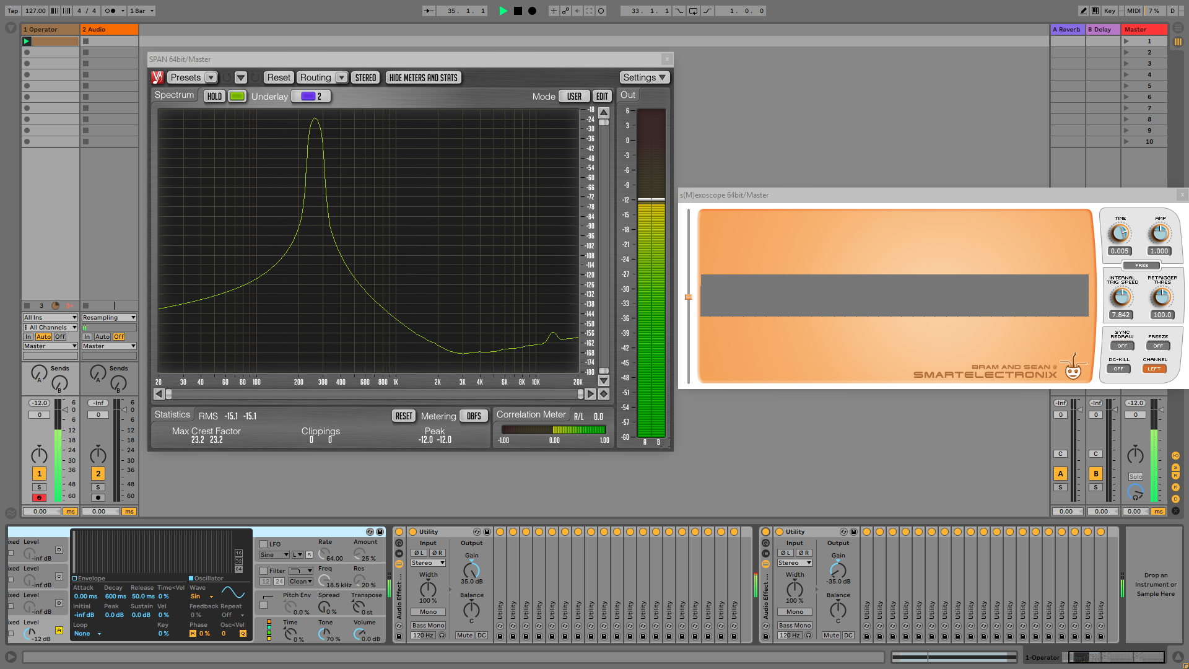Open All Ins dropdown on Operator track
Viewport: 1189px width, 669px height.
[50, 317]
